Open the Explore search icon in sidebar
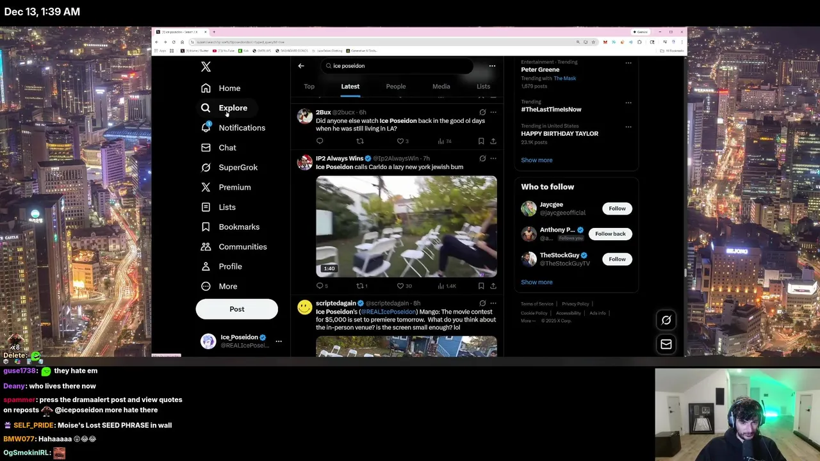 click(206, 108)
